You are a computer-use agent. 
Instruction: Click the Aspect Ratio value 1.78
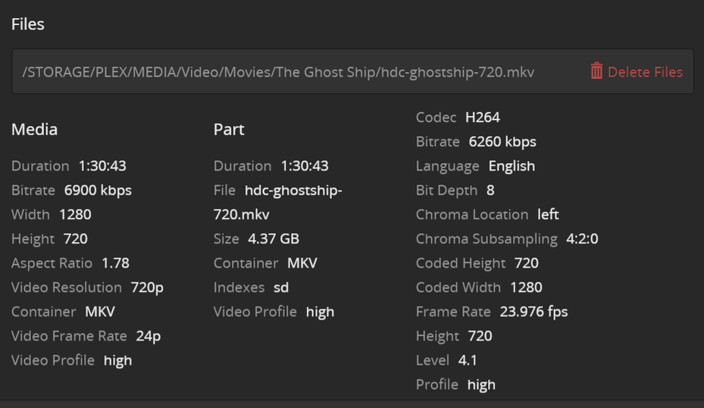pos(115,263)
